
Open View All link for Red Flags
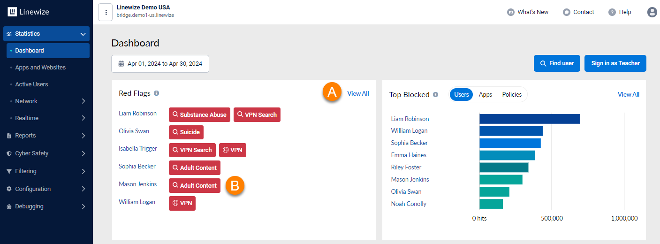click(x=358, y=94)
